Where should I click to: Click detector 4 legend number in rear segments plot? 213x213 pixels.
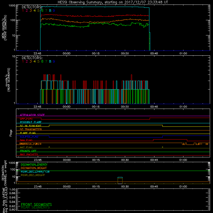(x=35, y=62)
